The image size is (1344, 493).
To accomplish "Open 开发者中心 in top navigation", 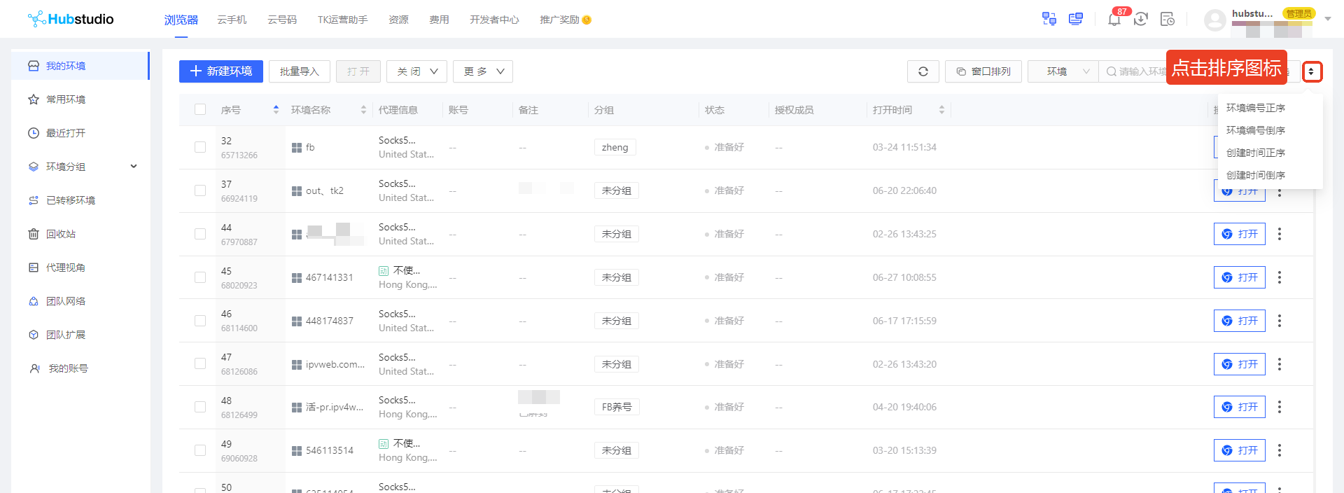I will (494, 20).
